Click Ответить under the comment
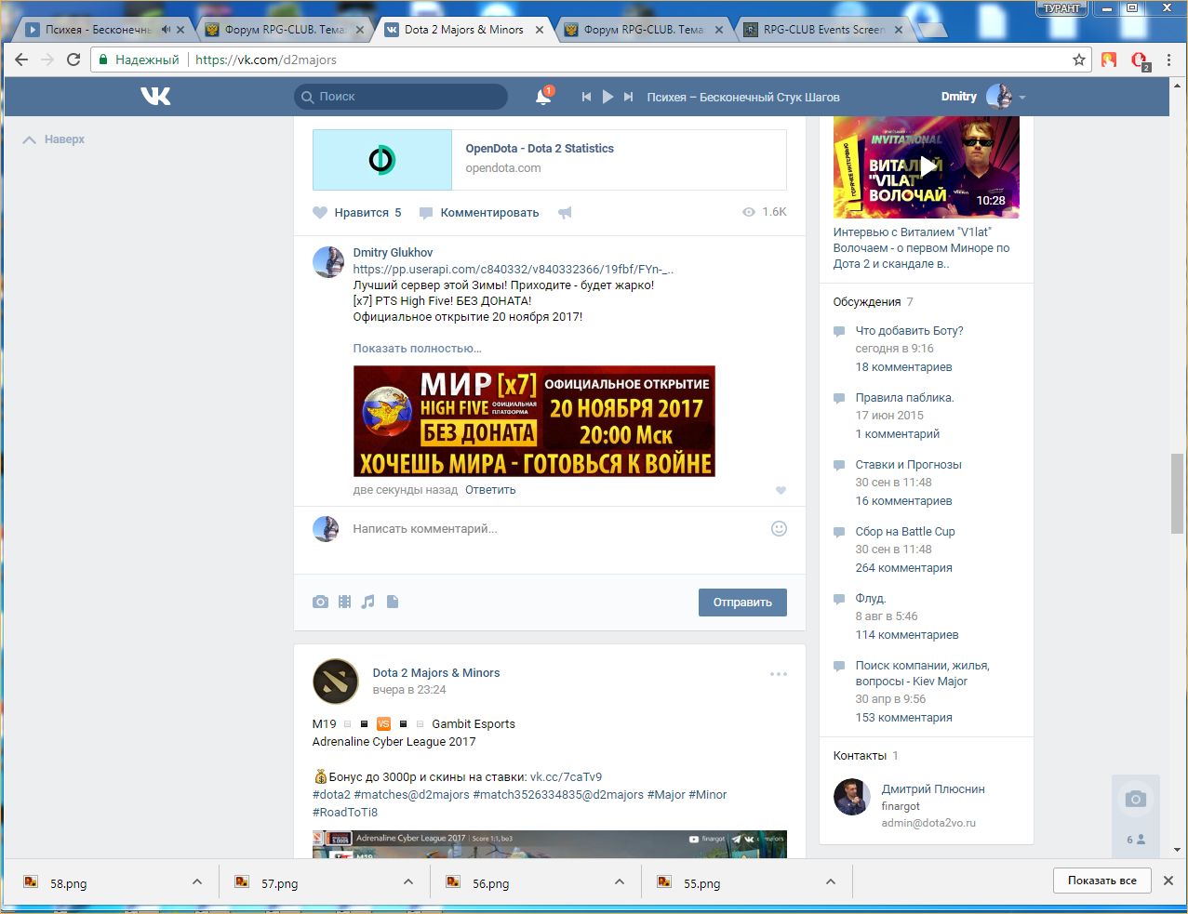1188x914 pixels. [490, 490]
